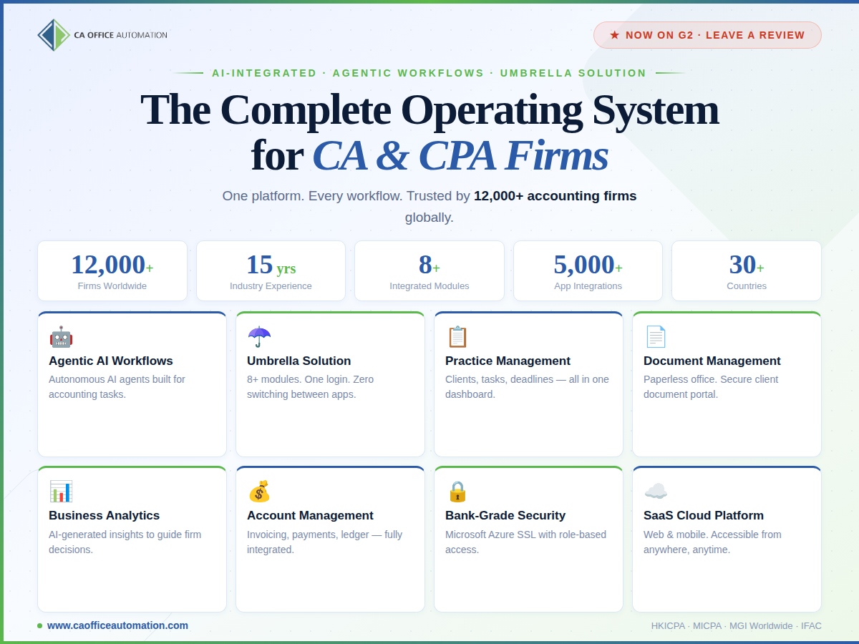The image size is (859, 644).
Task: Select the Umbrella Solution card title
Action: tap(299, 361)
